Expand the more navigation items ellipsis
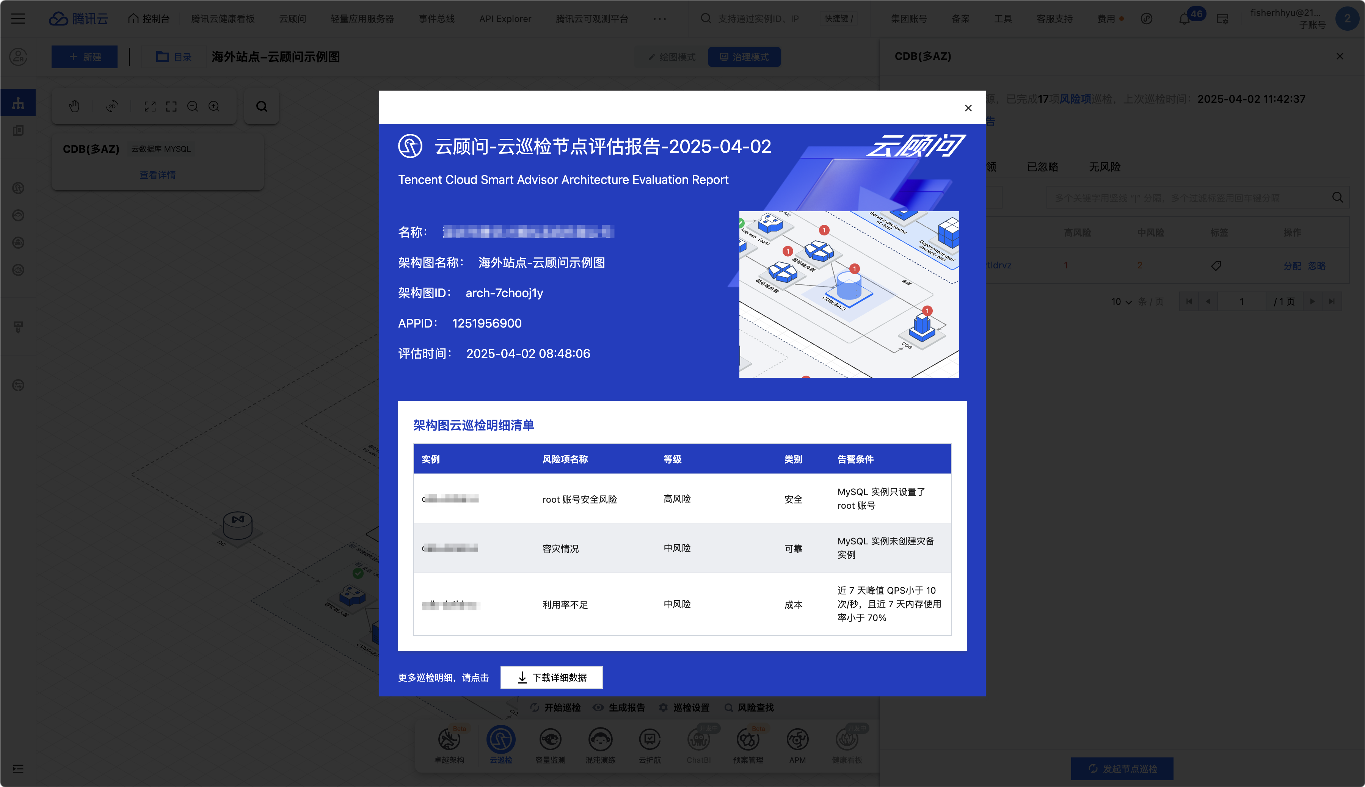Screen dimensions: 1365x787 coord(659,18)
